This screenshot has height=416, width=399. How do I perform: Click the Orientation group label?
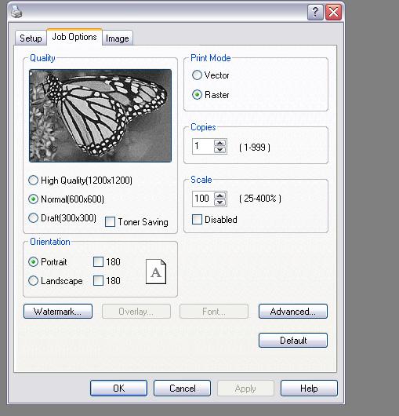50,242
